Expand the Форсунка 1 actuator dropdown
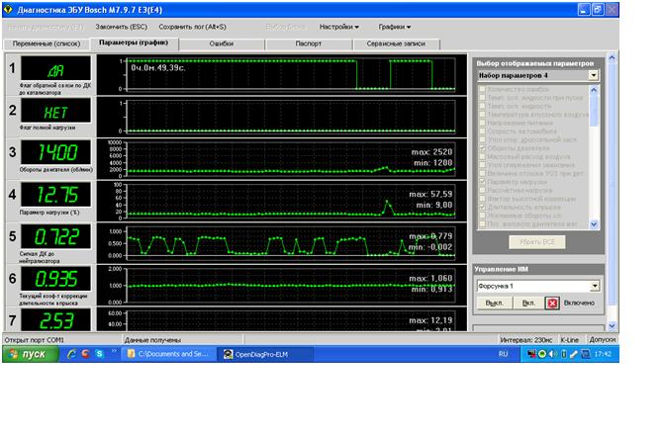This screenshot has width=663, height=437. (x=594, y=286)
